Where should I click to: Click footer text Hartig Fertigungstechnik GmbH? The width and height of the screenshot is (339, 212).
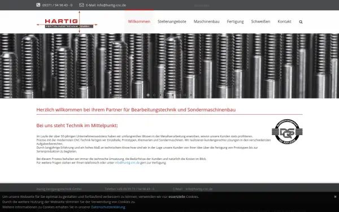tap(59, 189)
